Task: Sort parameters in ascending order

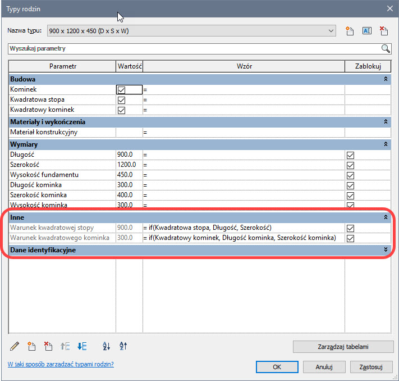Action: coord(106,346)
